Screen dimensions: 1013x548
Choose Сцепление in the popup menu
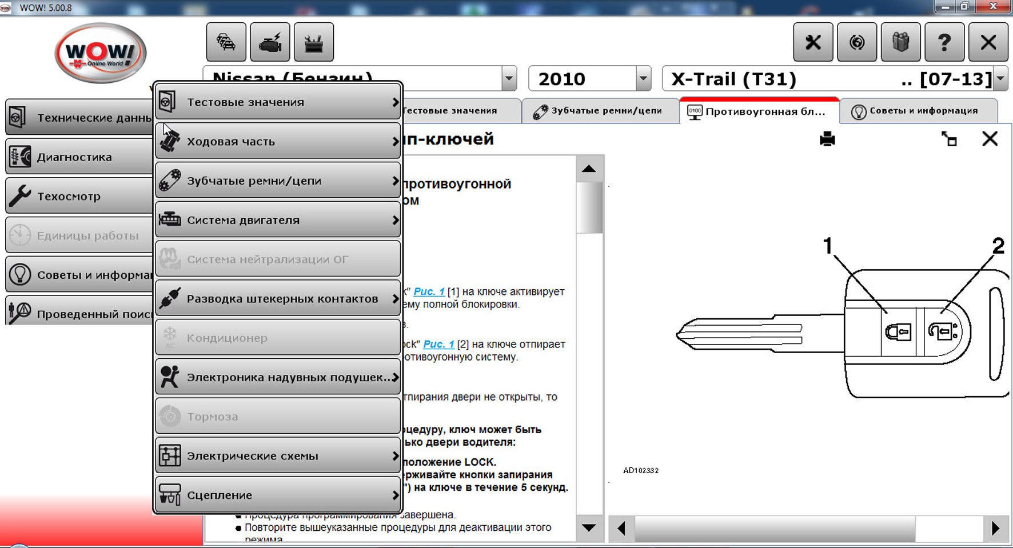(x=278, y=495)
